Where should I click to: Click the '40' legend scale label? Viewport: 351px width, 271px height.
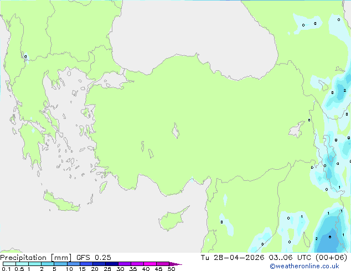pyautogui.click(x=146, y=269)
